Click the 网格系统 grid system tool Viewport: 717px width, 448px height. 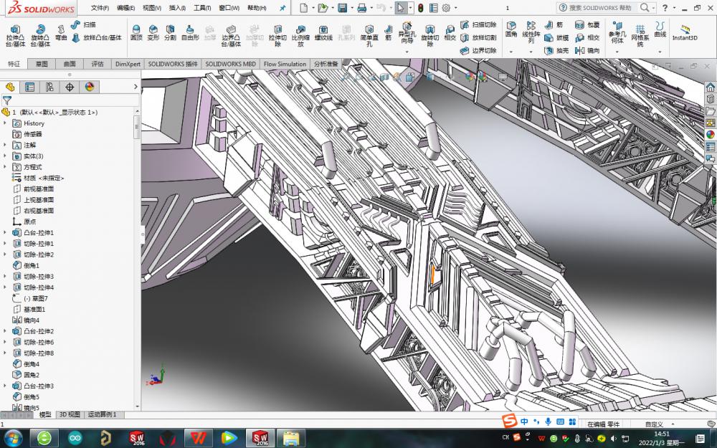(640, 36)
